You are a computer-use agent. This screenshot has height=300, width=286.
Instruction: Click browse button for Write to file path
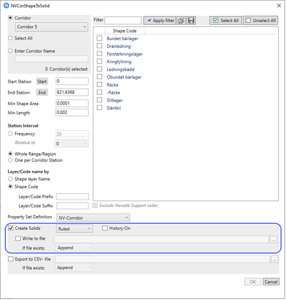pyautogui.click(x=274, y=239)
